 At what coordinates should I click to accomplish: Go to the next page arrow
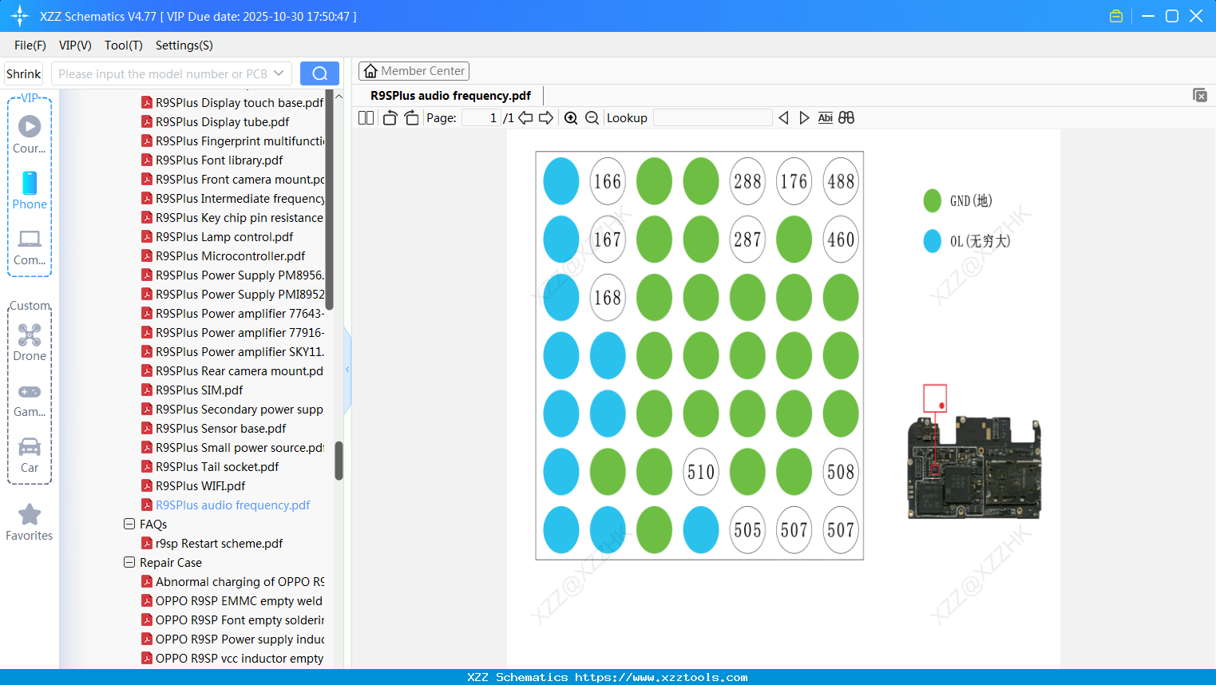[x=546, y=118]
